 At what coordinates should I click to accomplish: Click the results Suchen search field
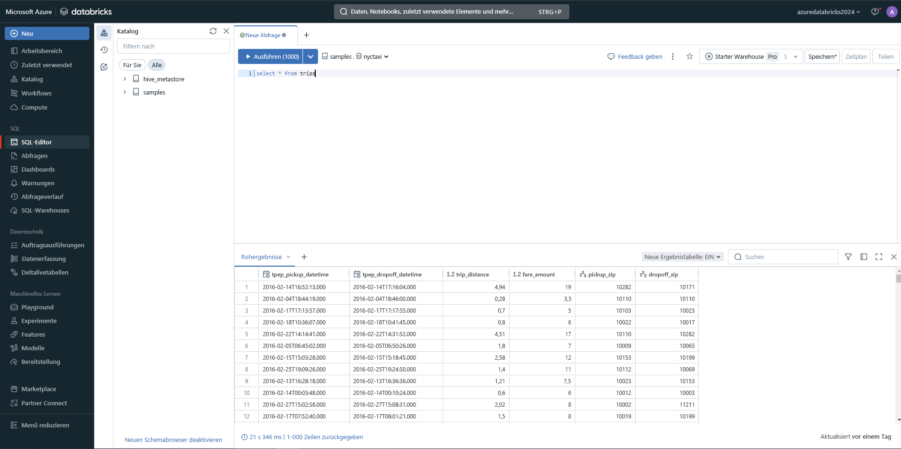pyautogui.click(x=783, y=257)
